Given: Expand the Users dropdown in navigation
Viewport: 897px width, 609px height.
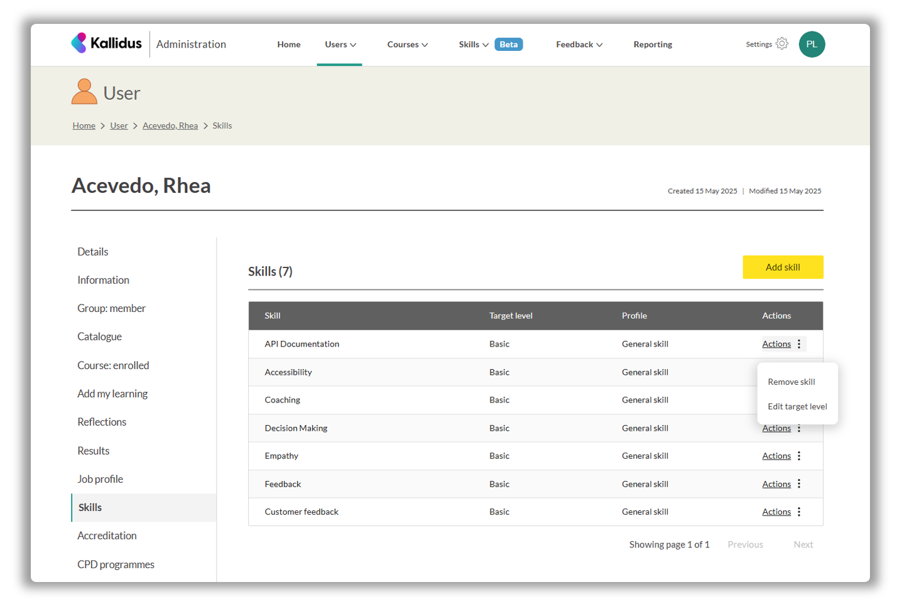Looking at the screenshot, I should tap(340, 45).
